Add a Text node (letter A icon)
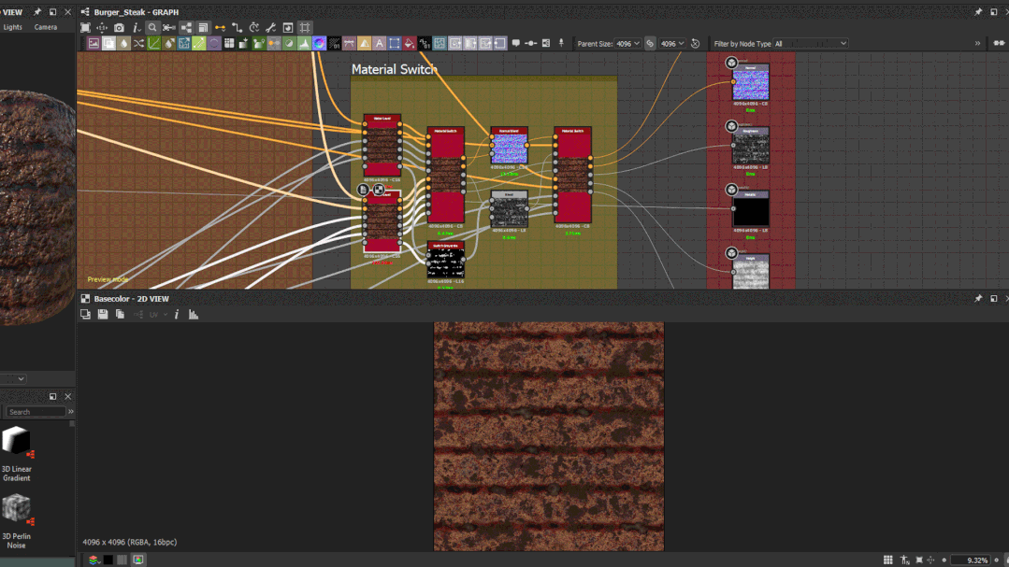 379,44
